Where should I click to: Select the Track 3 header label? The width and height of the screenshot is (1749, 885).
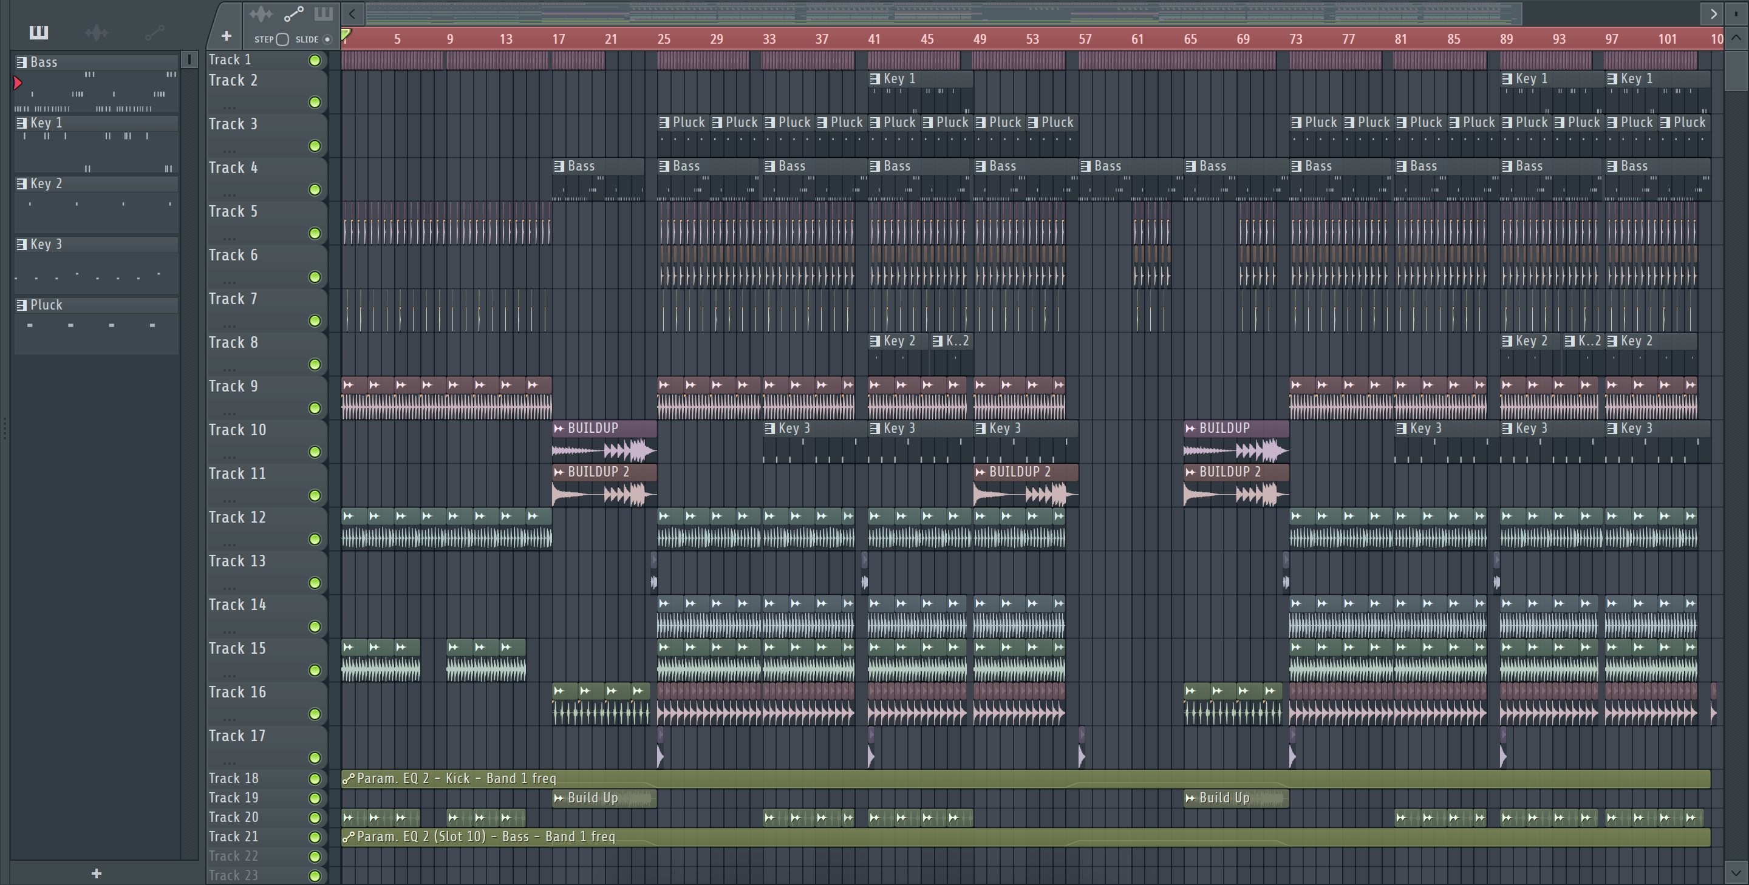click(x=233, y=124)
